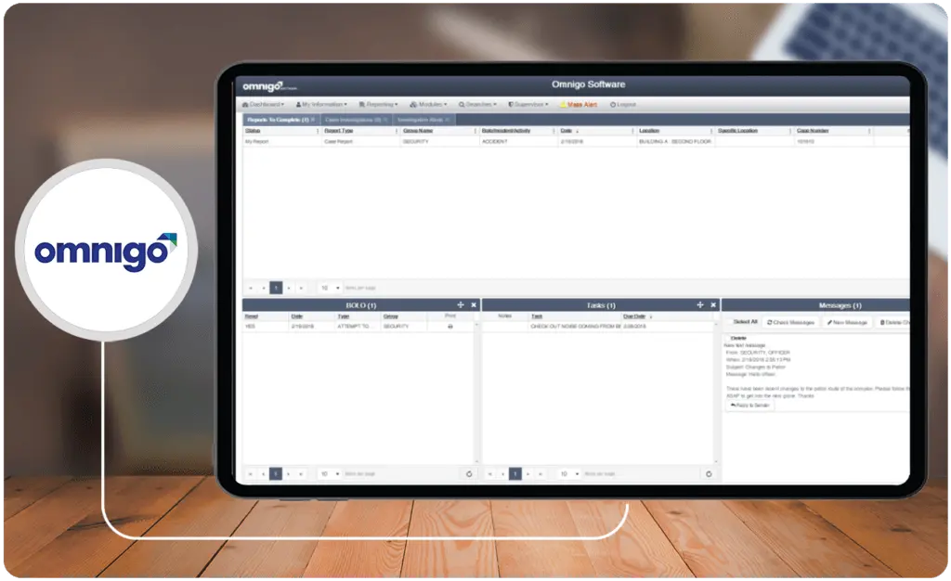Image resolution: width=951 pixels, height=581 pixels.
Task: Tick the Delete checkbox on the message
Action: [x=728, y=338]
